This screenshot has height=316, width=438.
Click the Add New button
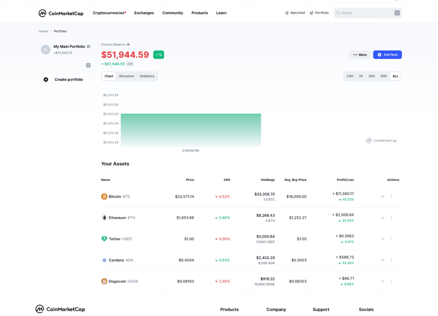click(x=387, y=55)
